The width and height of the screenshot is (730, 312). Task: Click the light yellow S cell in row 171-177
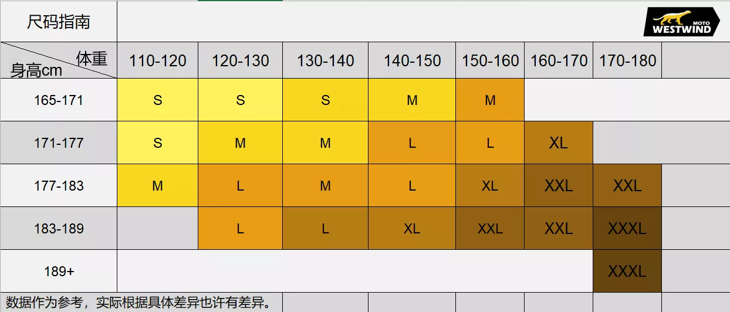point(157,143)
